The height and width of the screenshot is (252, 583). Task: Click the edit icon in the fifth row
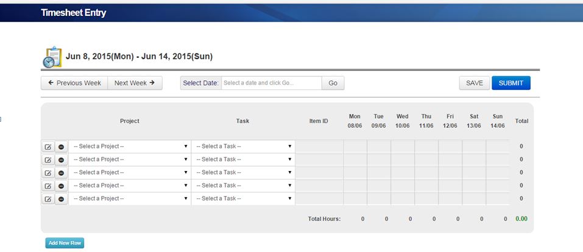tap(48, 199)
